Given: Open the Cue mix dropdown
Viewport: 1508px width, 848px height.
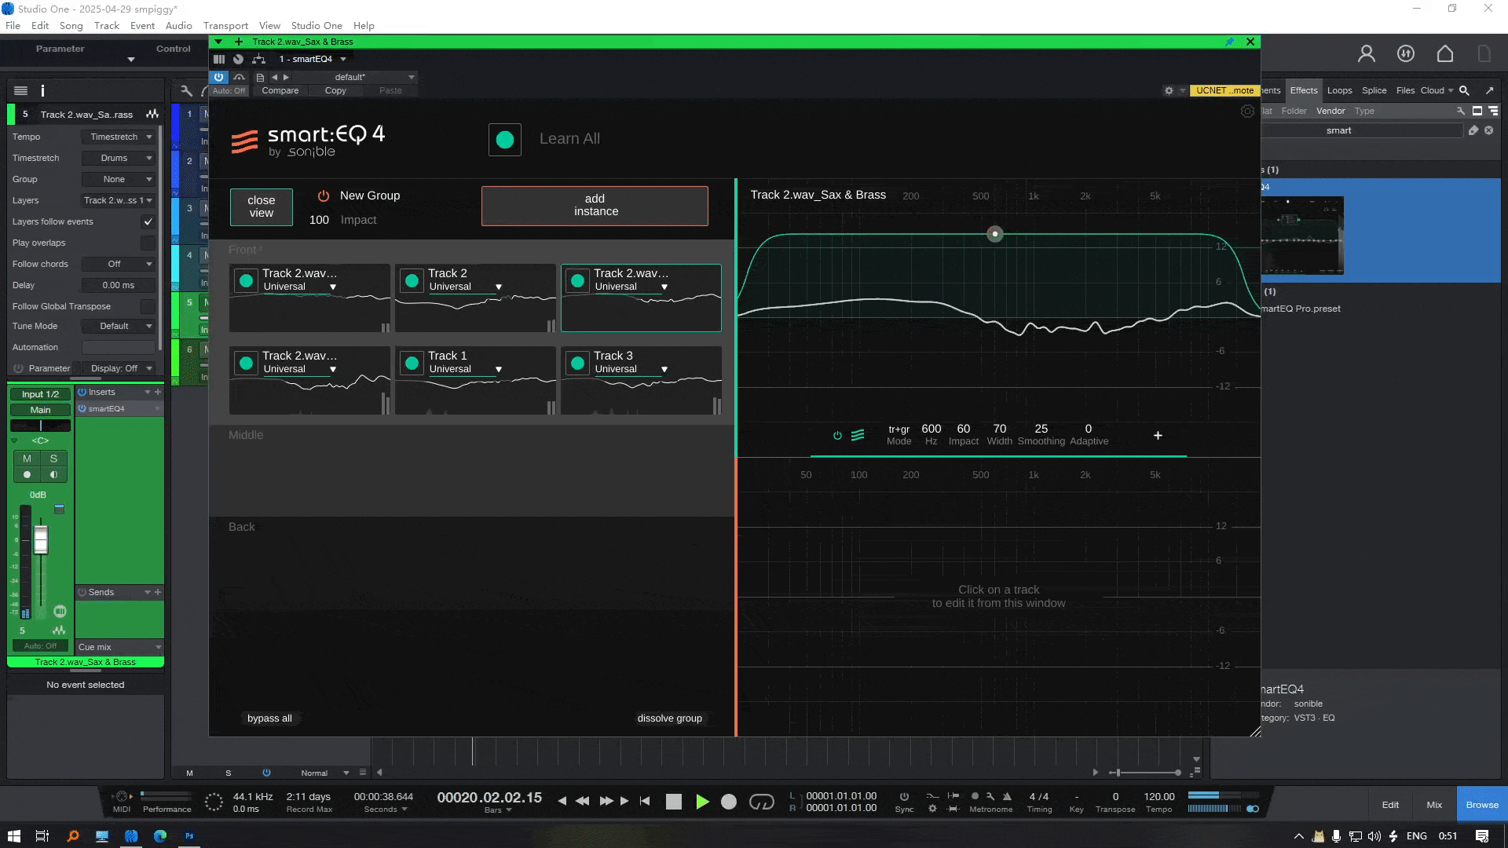Looking at the screenshot, I should pyautogui.click(x=119, y=647).
